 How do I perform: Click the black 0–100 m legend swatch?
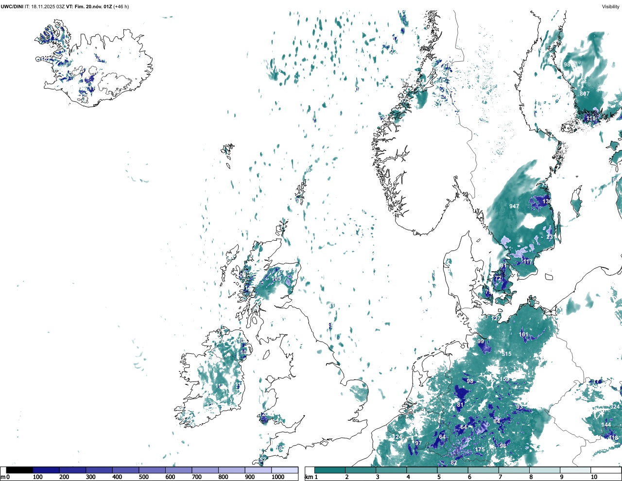coord(20,470)
